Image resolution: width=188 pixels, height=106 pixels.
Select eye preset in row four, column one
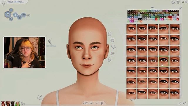pos(131,62)
